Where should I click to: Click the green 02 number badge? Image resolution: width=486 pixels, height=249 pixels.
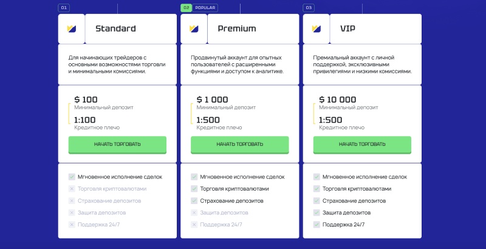(x=187, y=8)
